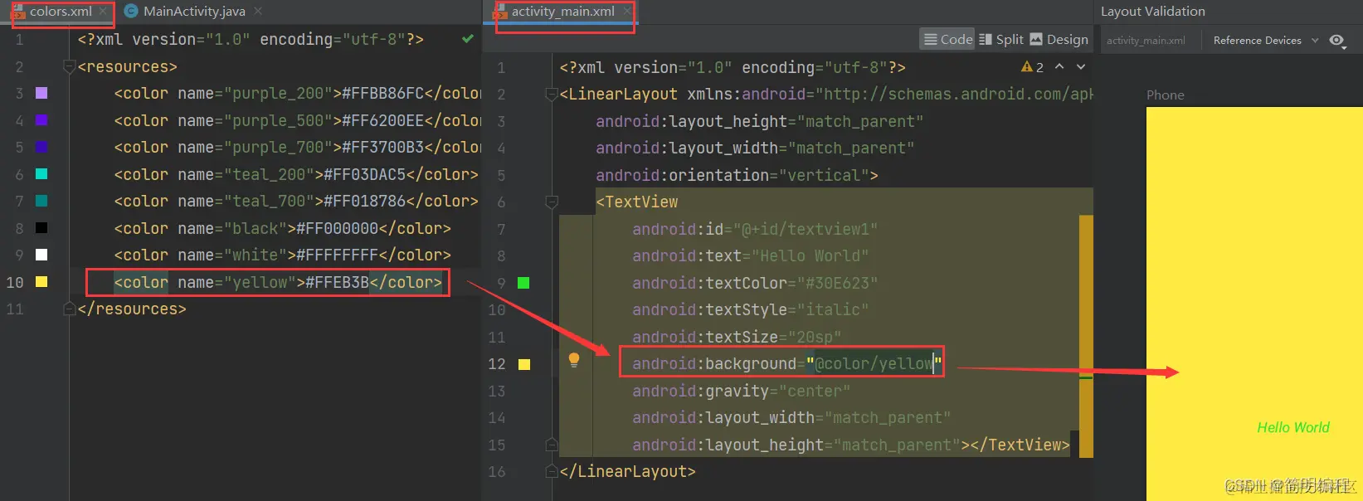
Task: Collapse the resources tag fold marker
Action: point(71,66)
